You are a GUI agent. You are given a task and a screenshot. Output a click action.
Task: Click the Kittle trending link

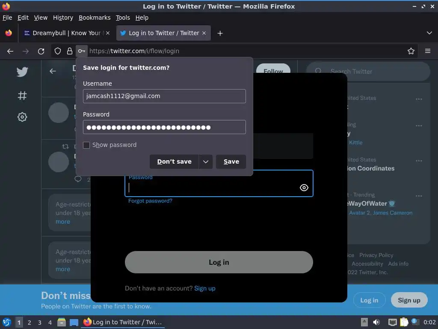point(356,142)
